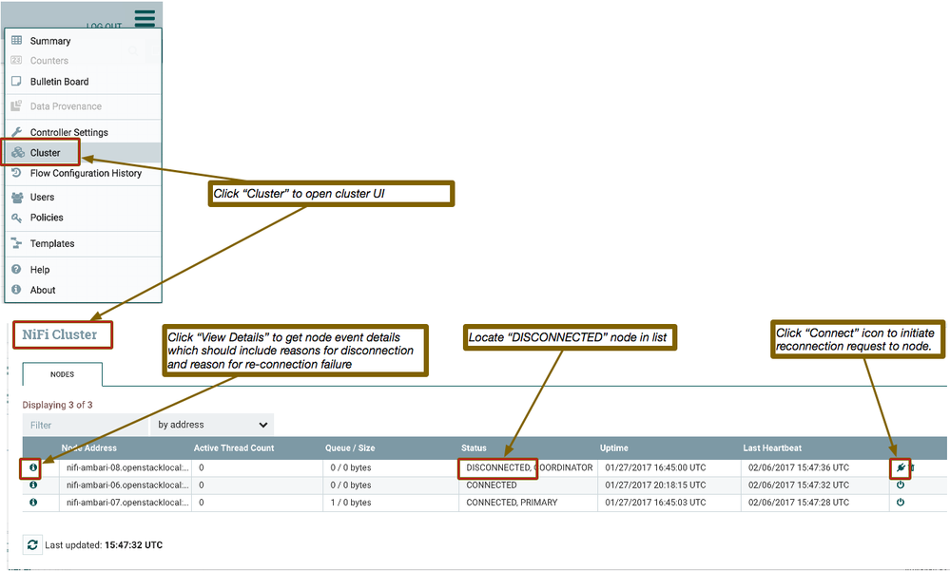Viewport: 950px width, 571px height.
Task: Click Connect plug icon for nifi-ambari-08
Action: (901, 467)
